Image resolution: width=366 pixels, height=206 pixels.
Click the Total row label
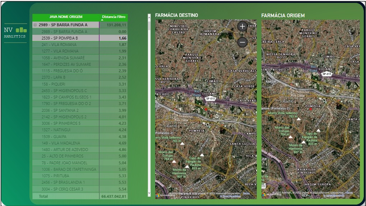coord(43,196)
